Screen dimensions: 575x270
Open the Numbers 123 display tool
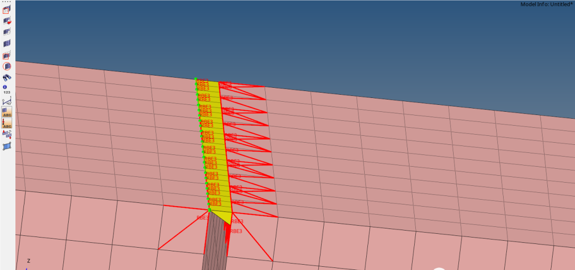[7, 92]
